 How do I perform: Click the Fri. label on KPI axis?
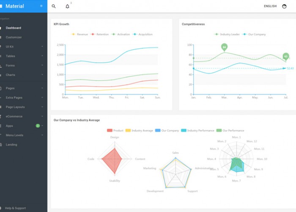[x=127, y=98]
